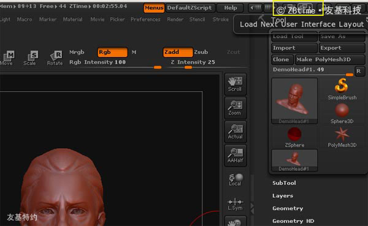Viewport: 368px width, 226px height.
Task: Expand the Geometry section
Action: point(288,208)
